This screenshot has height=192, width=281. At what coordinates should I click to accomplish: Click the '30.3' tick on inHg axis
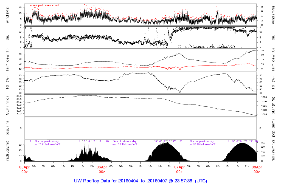point(19,105)
